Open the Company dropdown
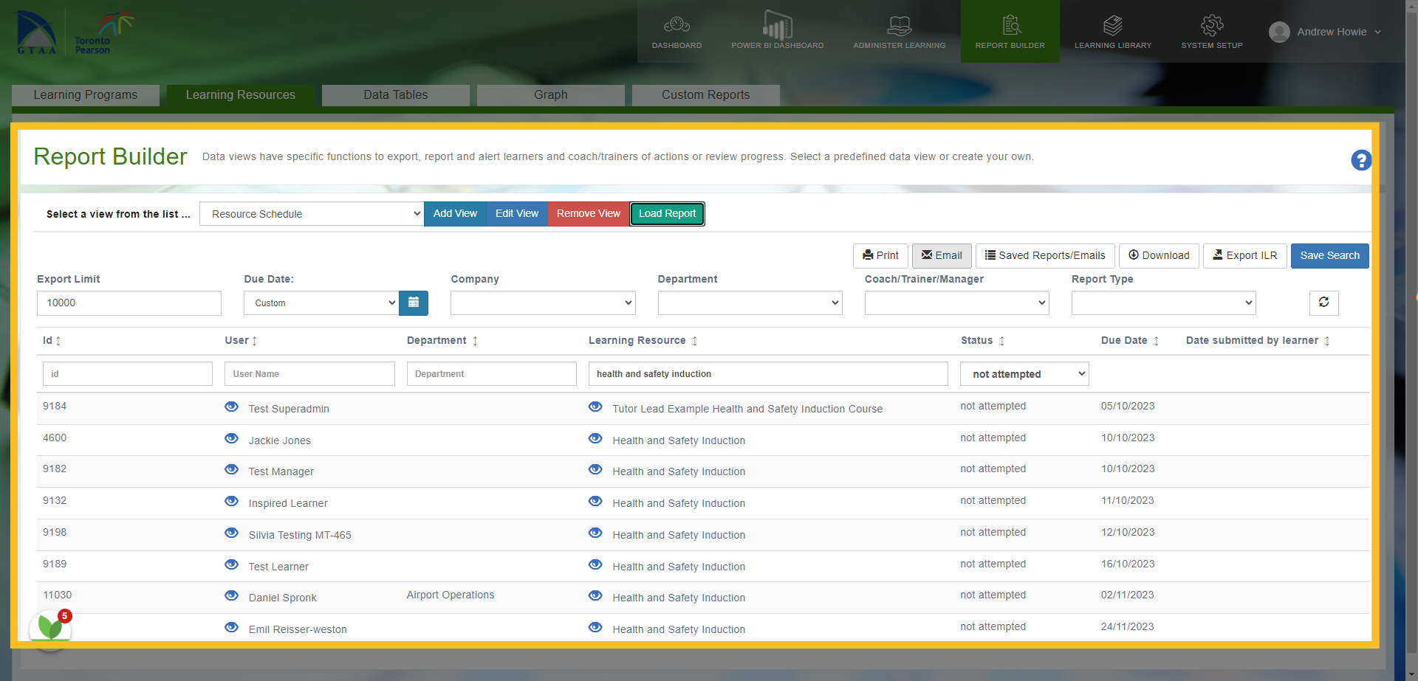Screen dimensions: 1418x681 [x=543, y=303]
